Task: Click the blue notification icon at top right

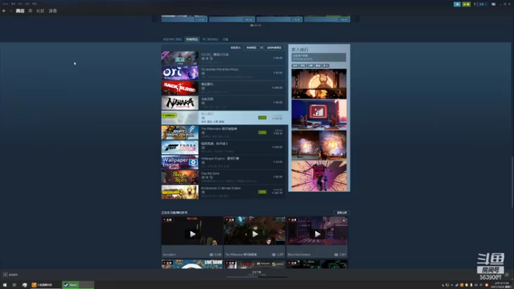Action: pos(457,4)
